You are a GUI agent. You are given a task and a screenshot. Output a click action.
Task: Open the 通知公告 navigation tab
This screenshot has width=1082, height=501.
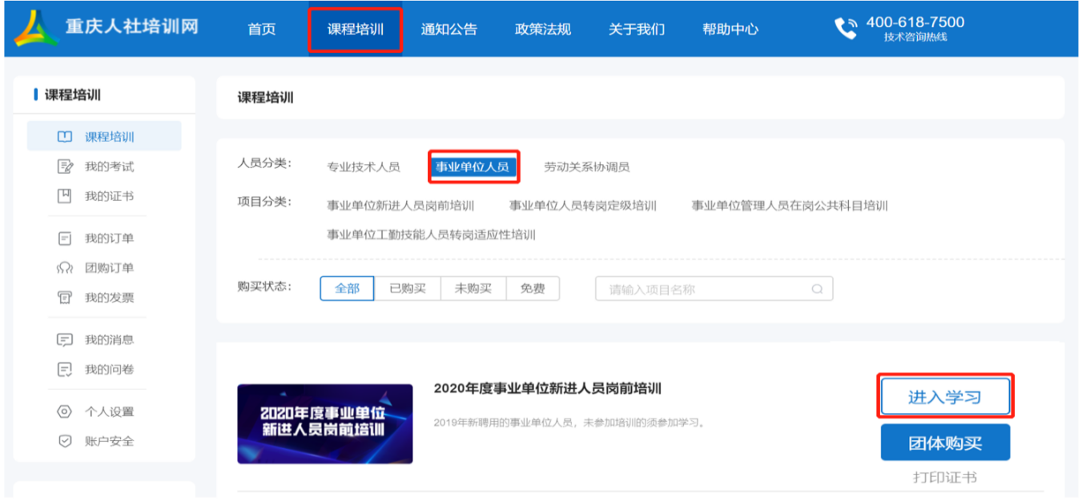click(448, 30)
